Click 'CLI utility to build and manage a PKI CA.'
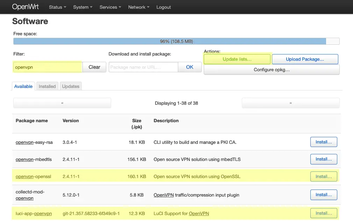Viewport: 353px width, 221px height. pos(195,142)
